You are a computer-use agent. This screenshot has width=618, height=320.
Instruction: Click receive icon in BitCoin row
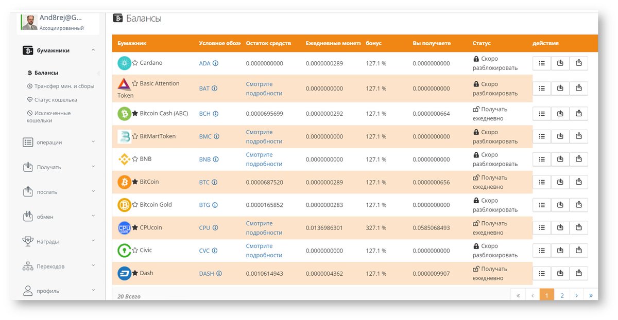tap(560, 182)
